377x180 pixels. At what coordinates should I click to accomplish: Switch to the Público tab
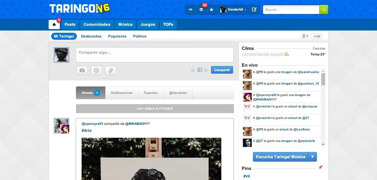coord(140,36)
